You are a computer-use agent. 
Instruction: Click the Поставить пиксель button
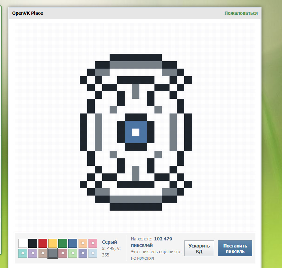[235, 248]
